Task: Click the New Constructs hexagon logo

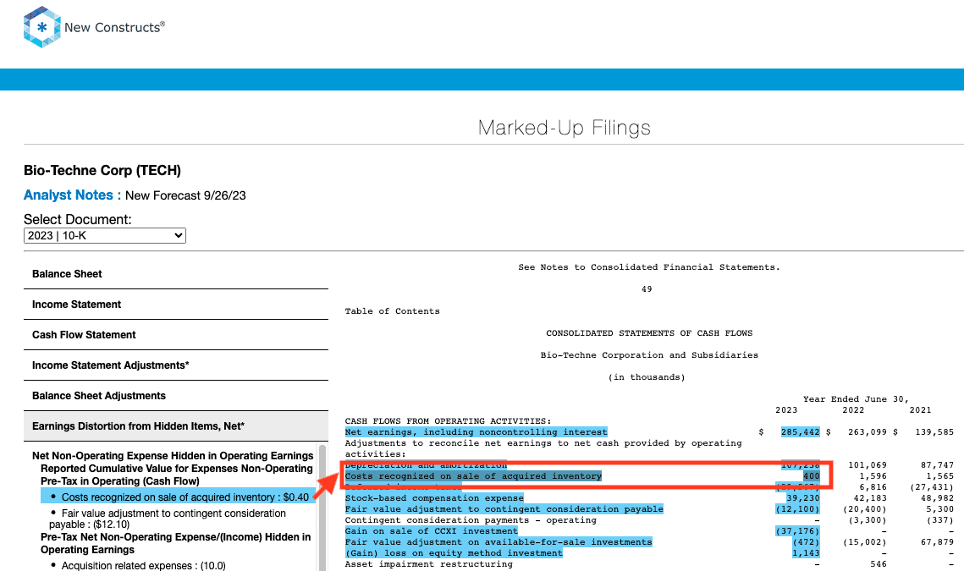Action: coord(41,27)
